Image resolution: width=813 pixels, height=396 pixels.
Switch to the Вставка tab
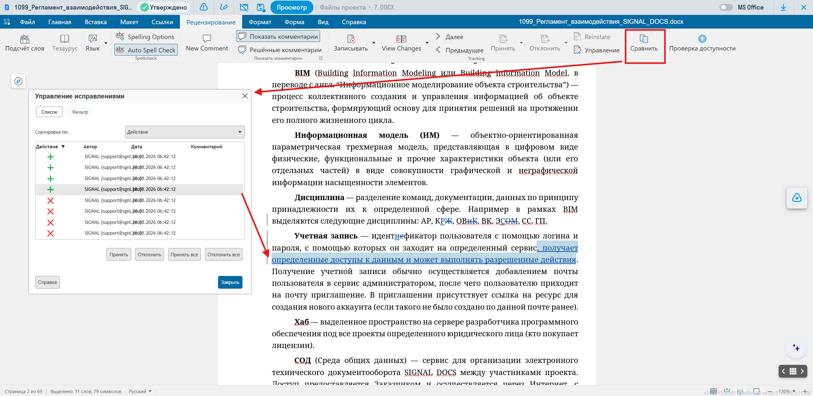[x=96, y=22]
